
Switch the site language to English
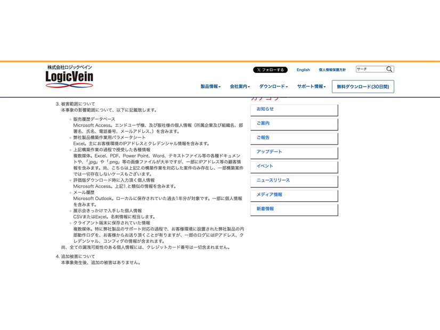pos(303,69)
